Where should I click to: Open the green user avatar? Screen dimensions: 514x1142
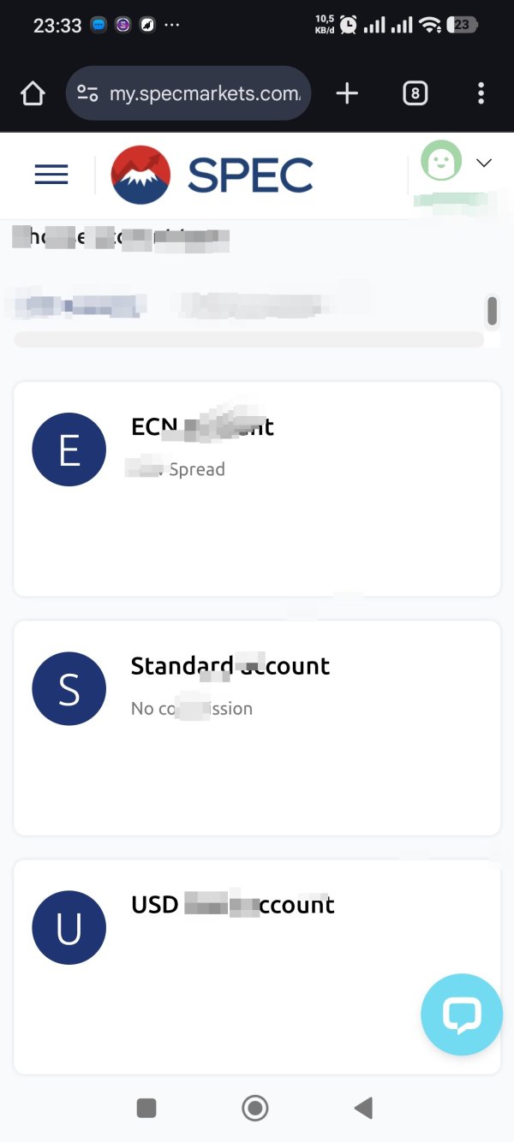[441, 161]
